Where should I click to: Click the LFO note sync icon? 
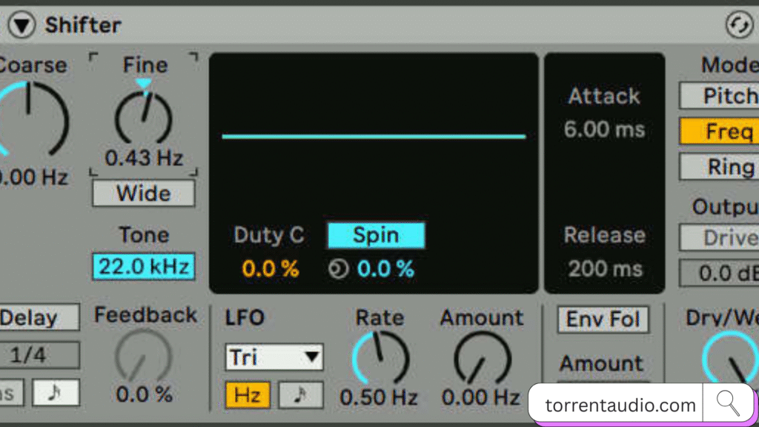[x=301, y=395]
